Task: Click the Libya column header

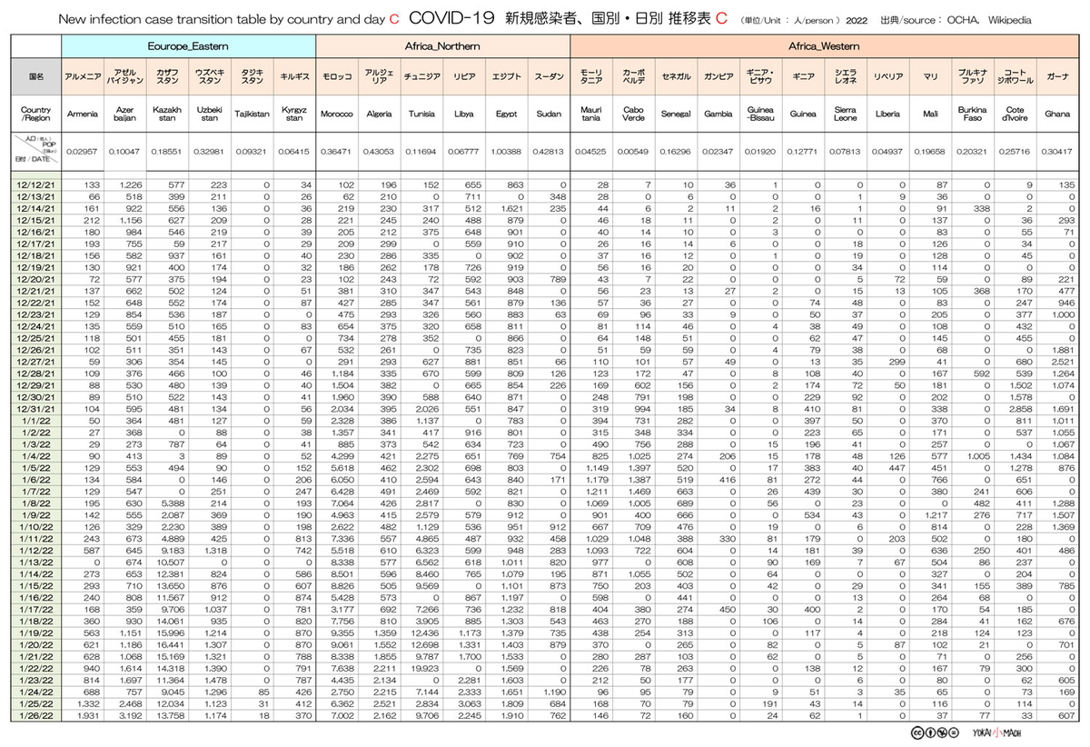Action: pyautogui.click(x=463, y=114)
